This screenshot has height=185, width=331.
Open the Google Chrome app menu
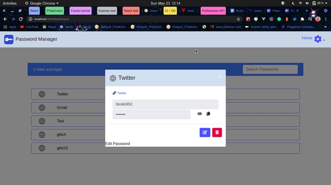click(x=42, y=3)
